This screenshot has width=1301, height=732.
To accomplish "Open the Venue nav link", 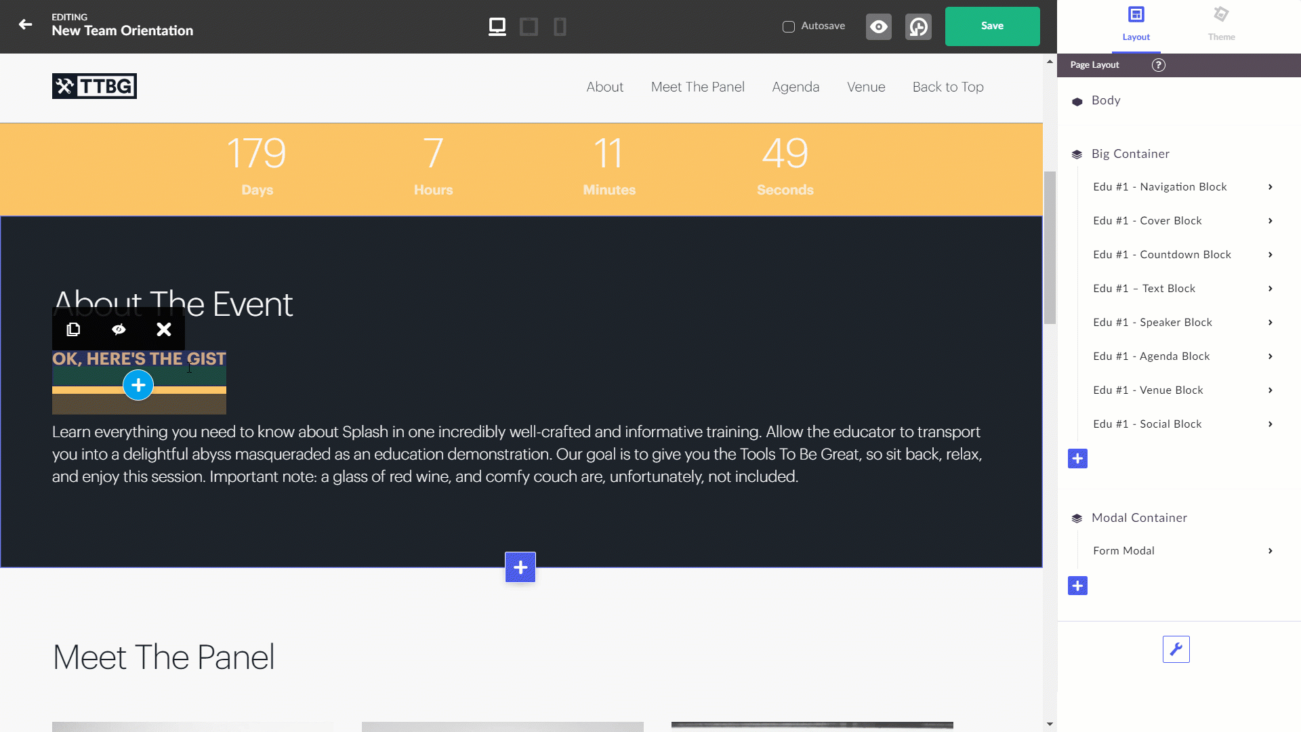I will pos(866,87).
